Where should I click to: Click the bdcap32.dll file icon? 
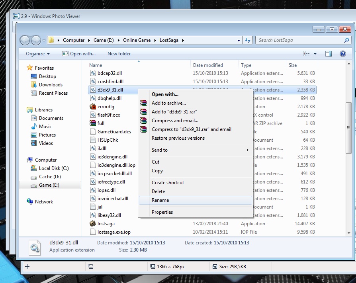[x=93, y=73]
